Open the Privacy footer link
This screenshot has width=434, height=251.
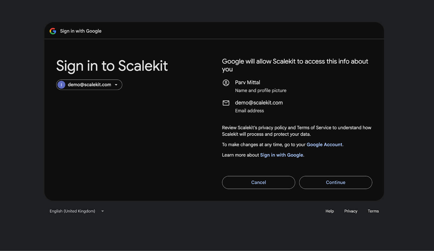click(x=351, y=211)
